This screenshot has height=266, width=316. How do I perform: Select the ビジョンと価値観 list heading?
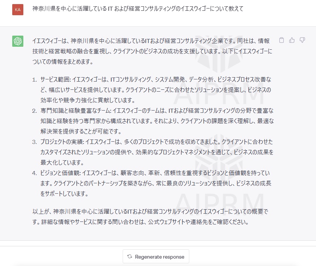pyautogui.click(x=60, y=173)
